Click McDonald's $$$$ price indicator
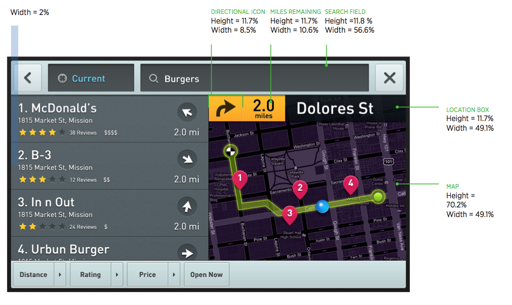Screen dimensions: 512x305 pos(111,132)
